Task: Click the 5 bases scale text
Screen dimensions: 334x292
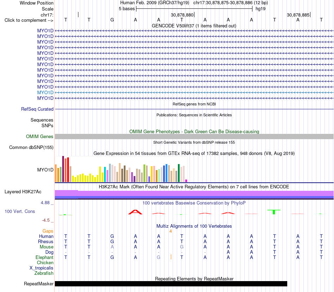Action: click(x=127, y=9)
